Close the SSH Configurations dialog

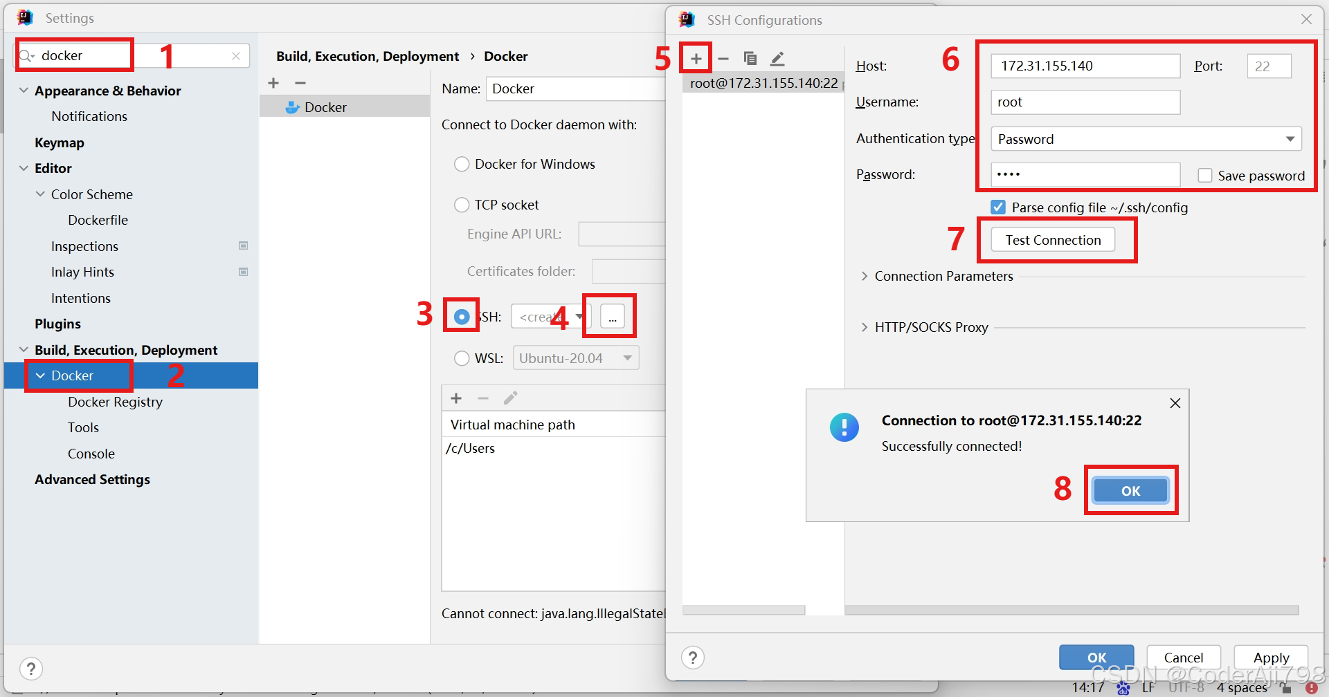1306,19
